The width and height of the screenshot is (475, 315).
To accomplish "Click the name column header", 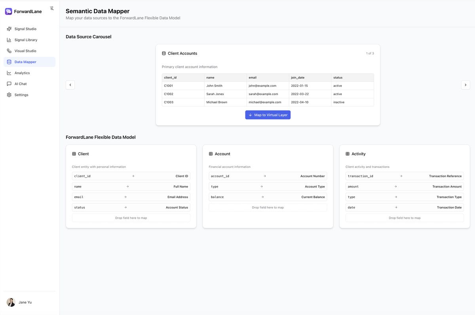I will click(x=226, y=78).
